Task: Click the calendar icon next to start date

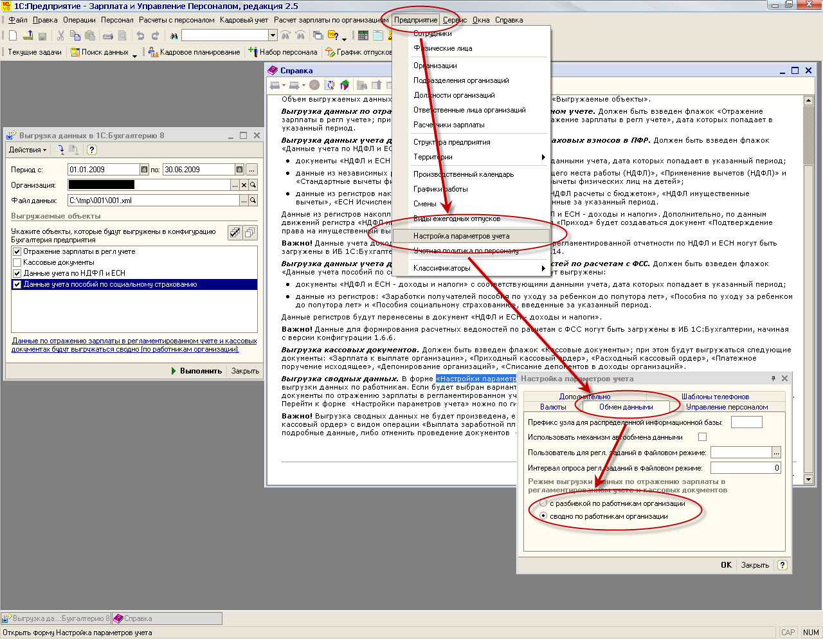Action: [144, 170]
